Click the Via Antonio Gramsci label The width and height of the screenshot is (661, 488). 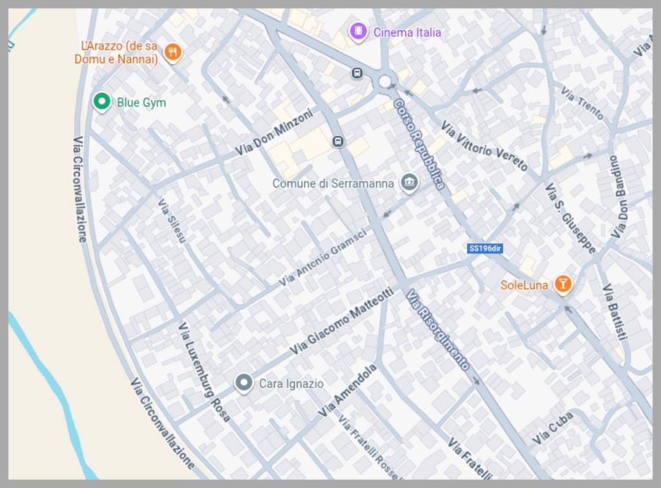pyautogui.click(x=323, y=259)
